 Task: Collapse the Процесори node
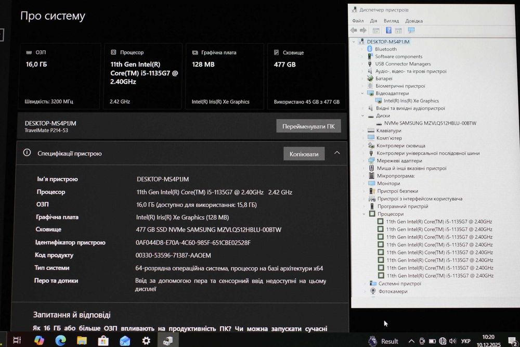364,214
